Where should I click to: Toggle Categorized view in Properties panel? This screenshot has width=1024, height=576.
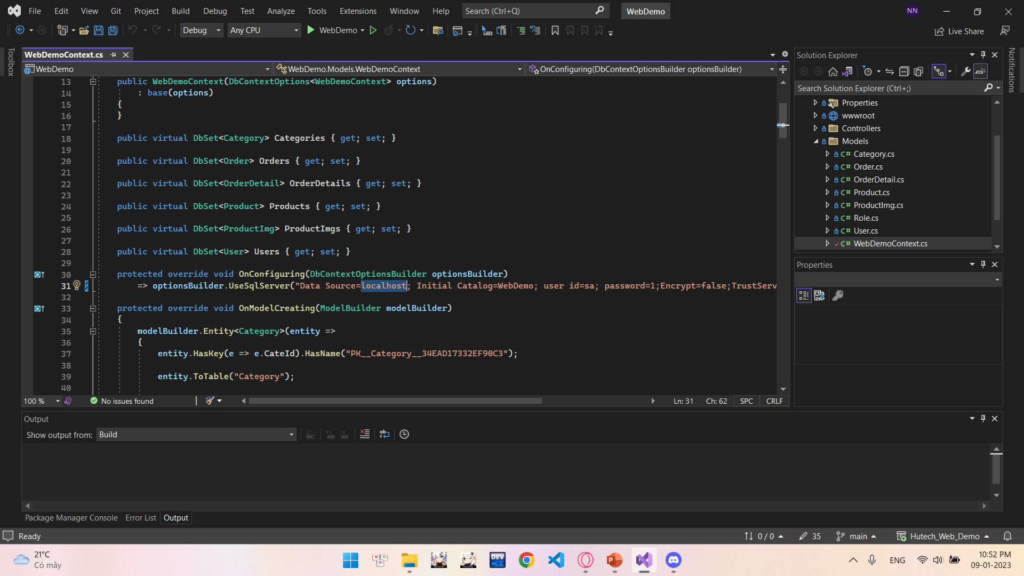coord(804,295)
